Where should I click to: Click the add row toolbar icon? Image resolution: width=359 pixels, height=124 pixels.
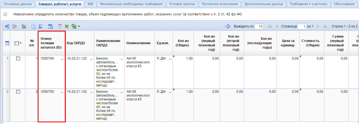click(7, 26)
